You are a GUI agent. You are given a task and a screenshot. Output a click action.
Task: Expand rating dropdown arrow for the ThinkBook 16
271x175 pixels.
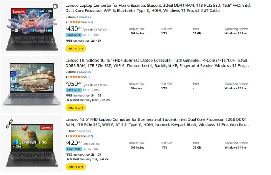point(85,77)
